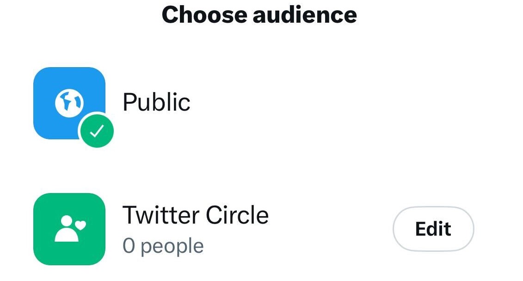The image size is (523, 281).
Task: Click the green Twitter Circle people icon
Action: (69, 229)
